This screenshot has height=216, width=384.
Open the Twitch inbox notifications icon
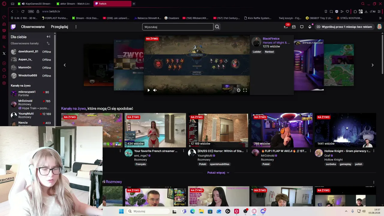tap(294, 27)
